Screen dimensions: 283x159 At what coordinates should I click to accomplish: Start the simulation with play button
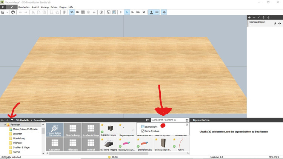click(127, 12)
